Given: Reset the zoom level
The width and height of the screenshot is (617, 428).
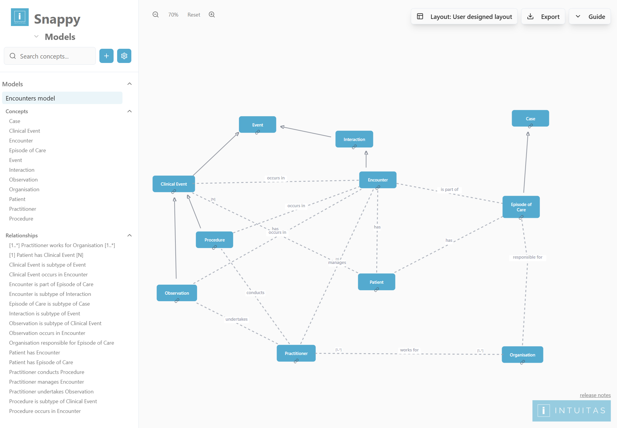Looking at the screenshot, I should [x=194, y=15].
